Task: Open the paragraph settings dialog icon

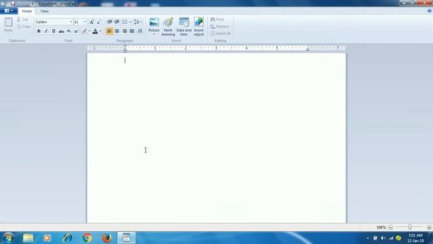Action: click(x=140, y=31)
